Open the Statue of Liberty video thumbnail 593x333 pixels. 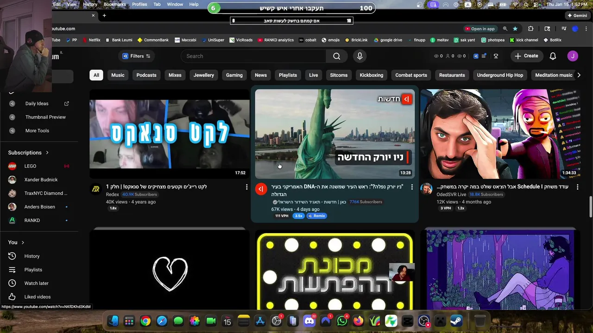click(x=334, y=134)
